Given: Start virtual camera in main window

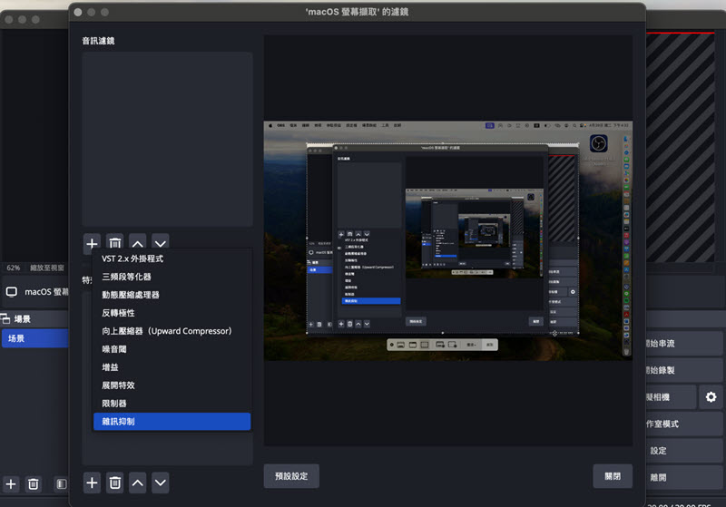Looking at the screenshot, I should 671,397.
